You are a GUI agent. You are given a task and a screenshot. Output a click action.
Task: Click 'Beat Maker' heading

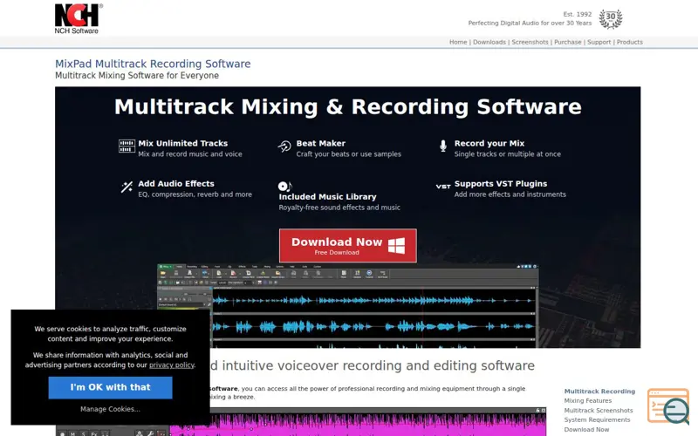click(320, 143)
